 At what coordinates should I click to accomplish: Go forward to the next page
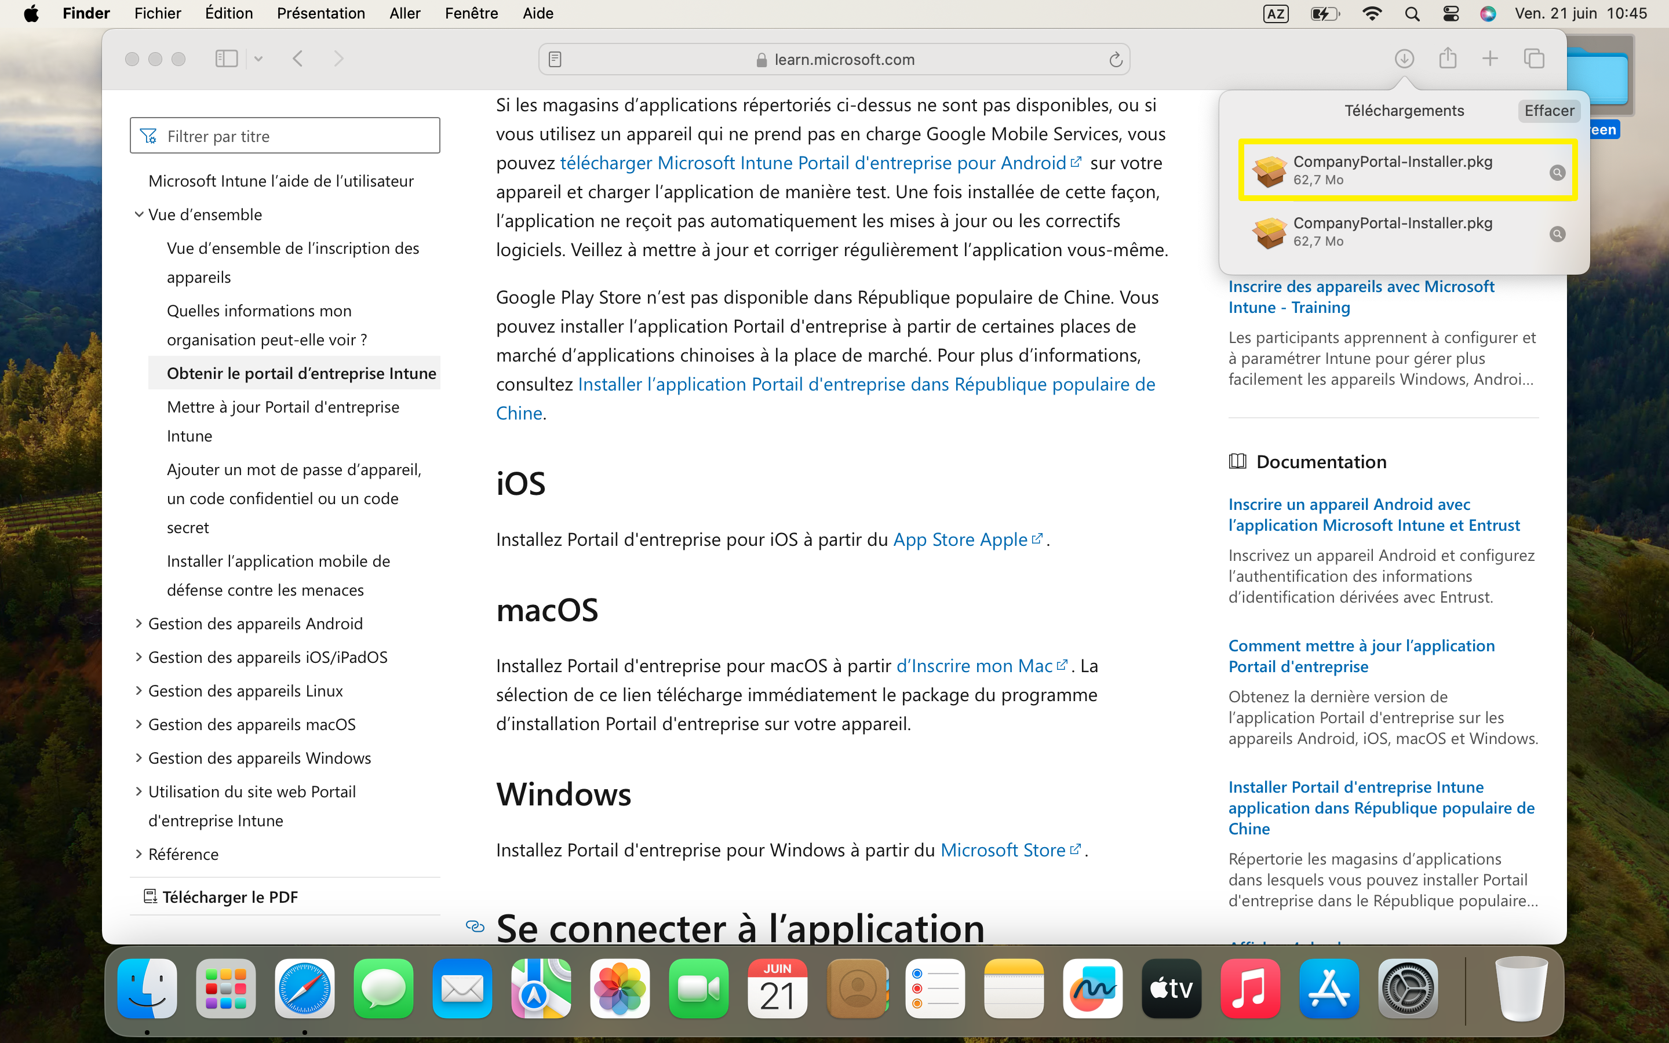(x=338, y=59)
